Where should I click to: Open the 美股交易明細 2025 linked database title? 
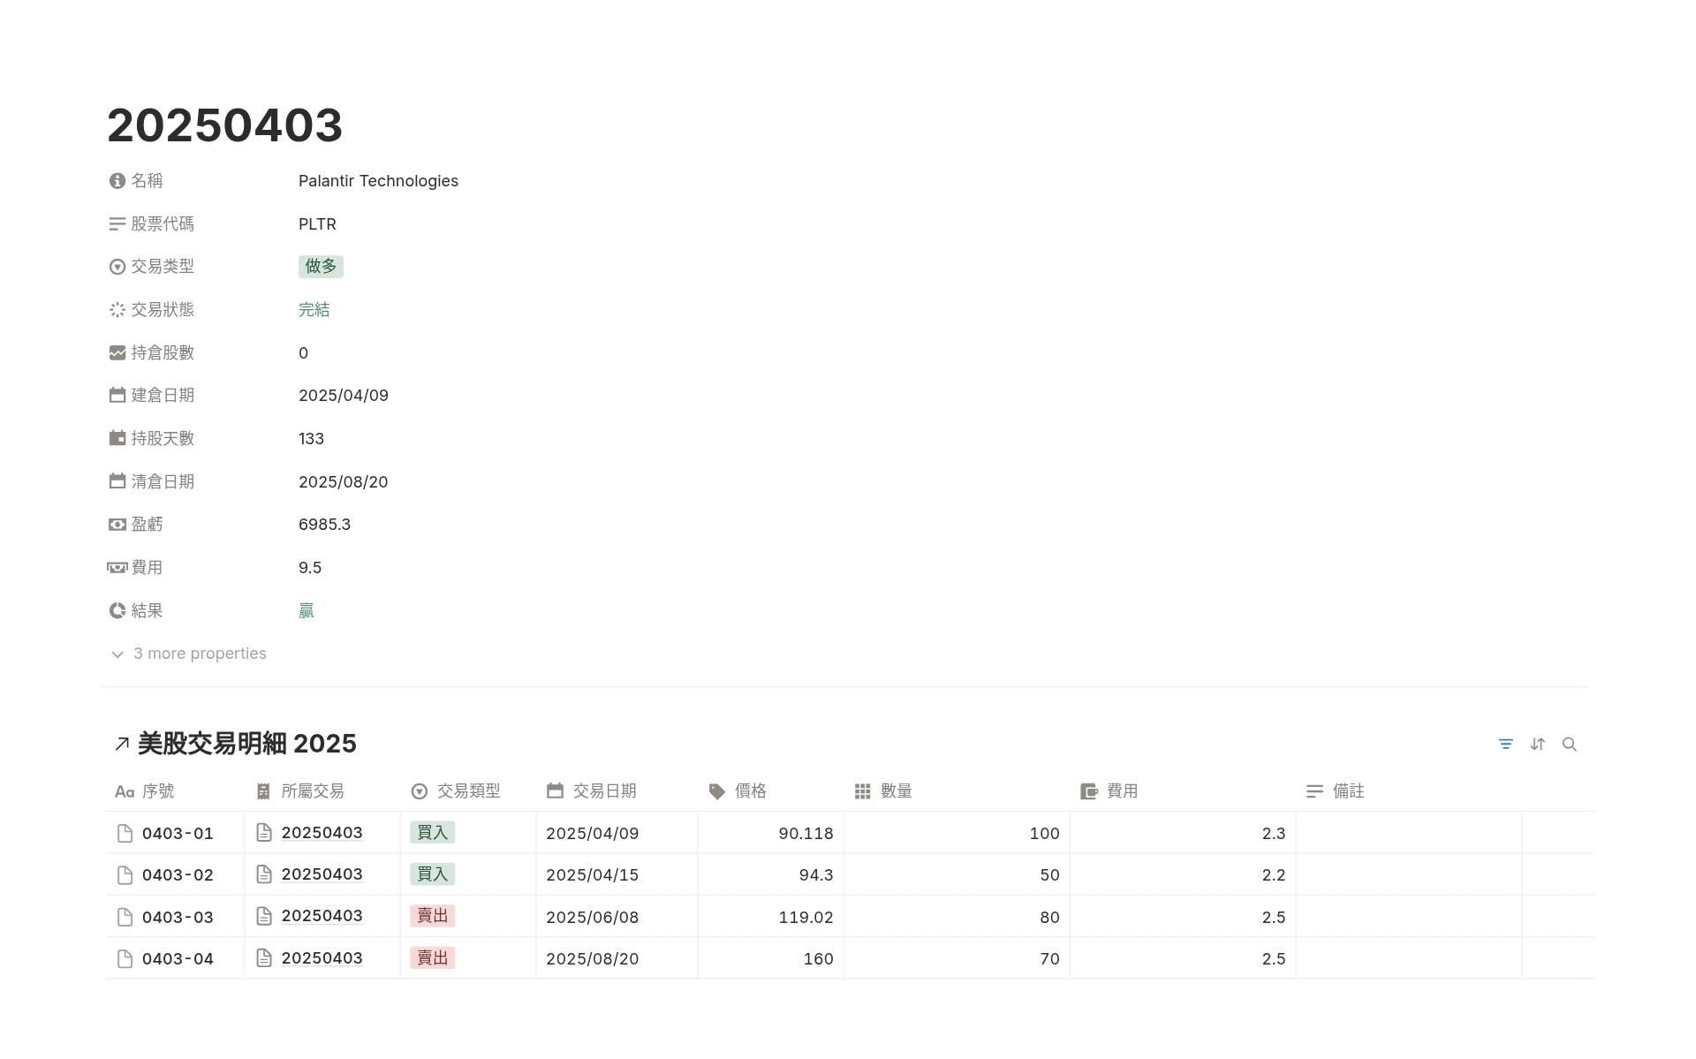click(x=247, y=745)
